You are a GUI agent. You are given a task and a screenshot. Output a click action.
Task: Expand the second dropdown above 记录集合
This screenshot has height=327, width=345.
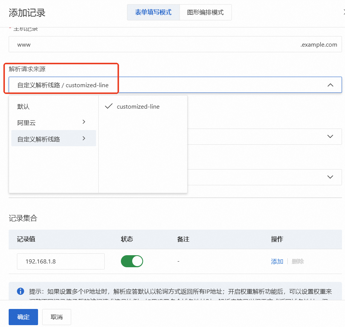tap(330, 177)
